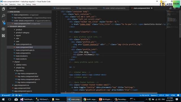
Task: Close the main.component.html editor tab
Action: point(152,8)
